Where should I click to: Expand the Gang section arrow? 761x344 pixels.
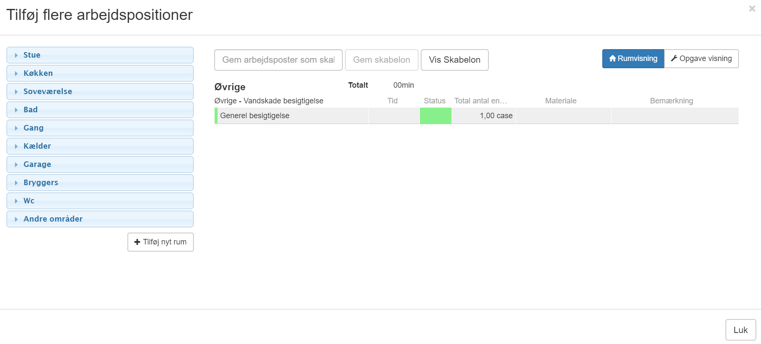pyautogui.click(x=16, y=128)
